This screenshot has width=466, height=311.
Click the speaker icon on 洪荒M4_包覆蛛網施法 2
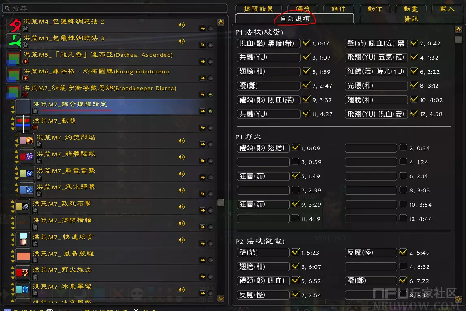(x=181, y=25)
